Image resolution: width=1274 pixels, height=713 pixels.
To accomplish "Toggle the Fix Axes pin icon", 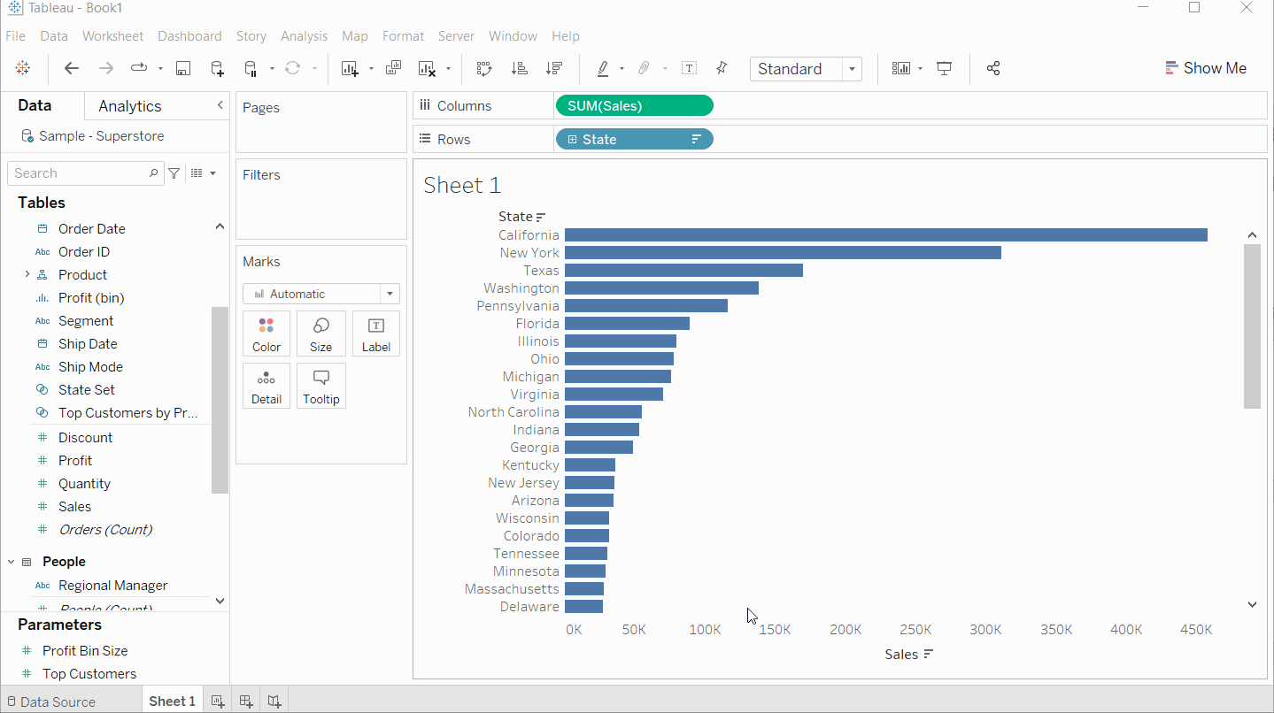I will pos(722,69).
